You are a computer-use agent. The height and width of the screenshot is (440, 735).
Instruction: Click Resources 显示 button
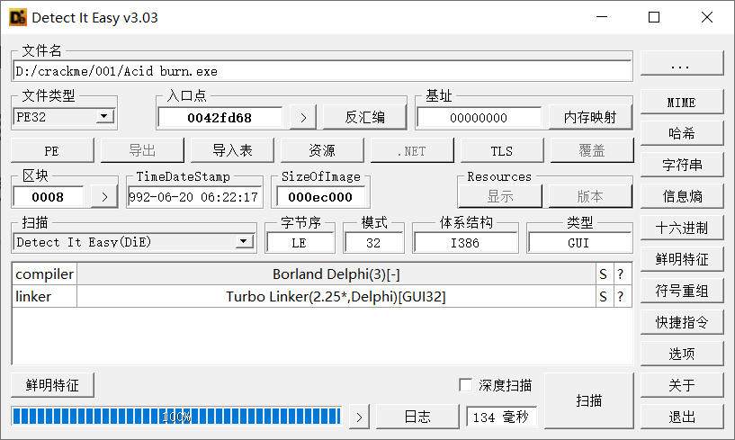pos(500,196)
